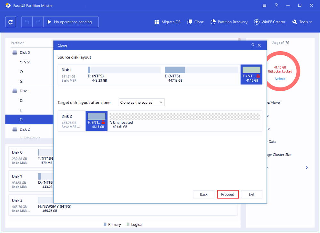The width and height of the screenshot is (320, 233).
Task: Click the Disk 2 drive icon
Action: [x=15, y=129]
